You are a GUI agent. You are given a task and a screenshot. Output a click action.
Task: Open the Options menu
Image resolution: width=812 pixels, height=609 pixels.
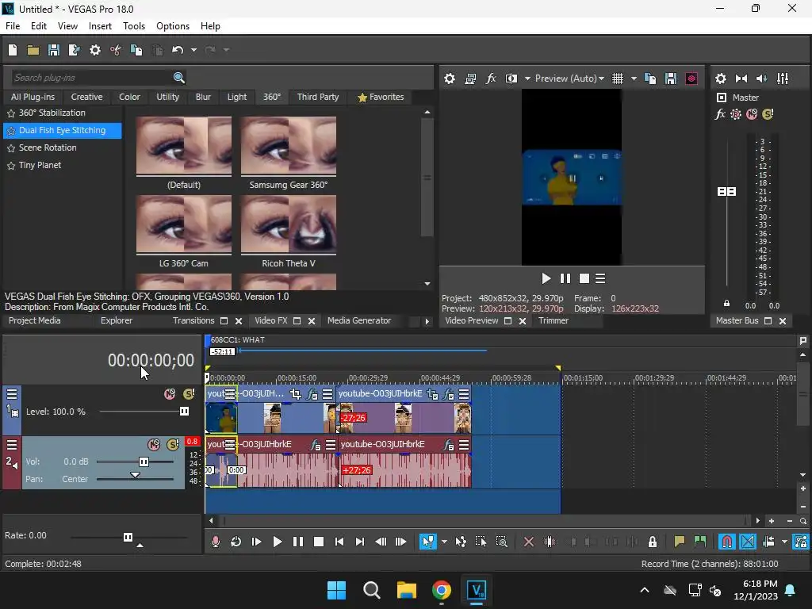click(x=172, y=26)
